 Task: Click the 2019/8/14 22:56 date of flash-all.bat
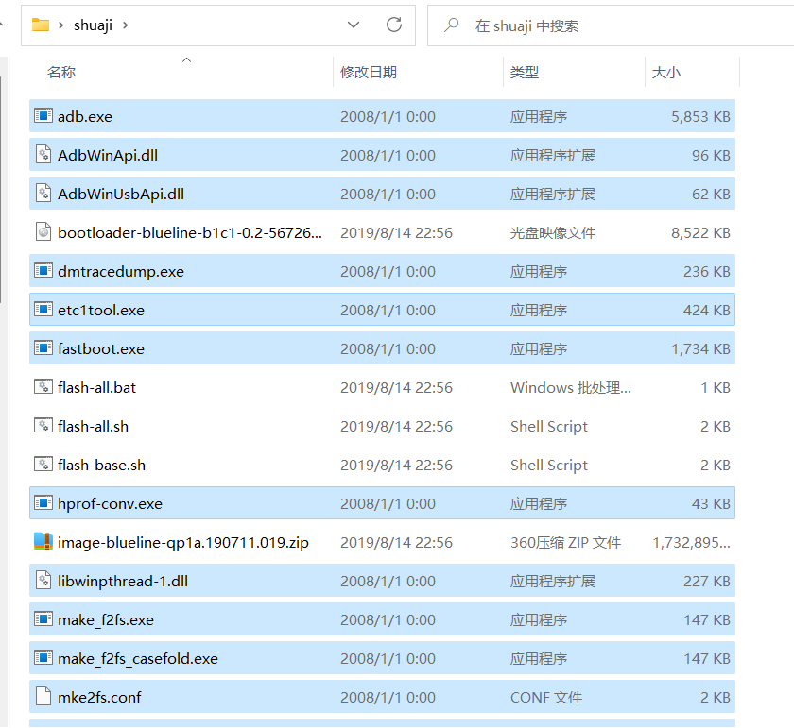pyautogui.click(x=396, y=387)
